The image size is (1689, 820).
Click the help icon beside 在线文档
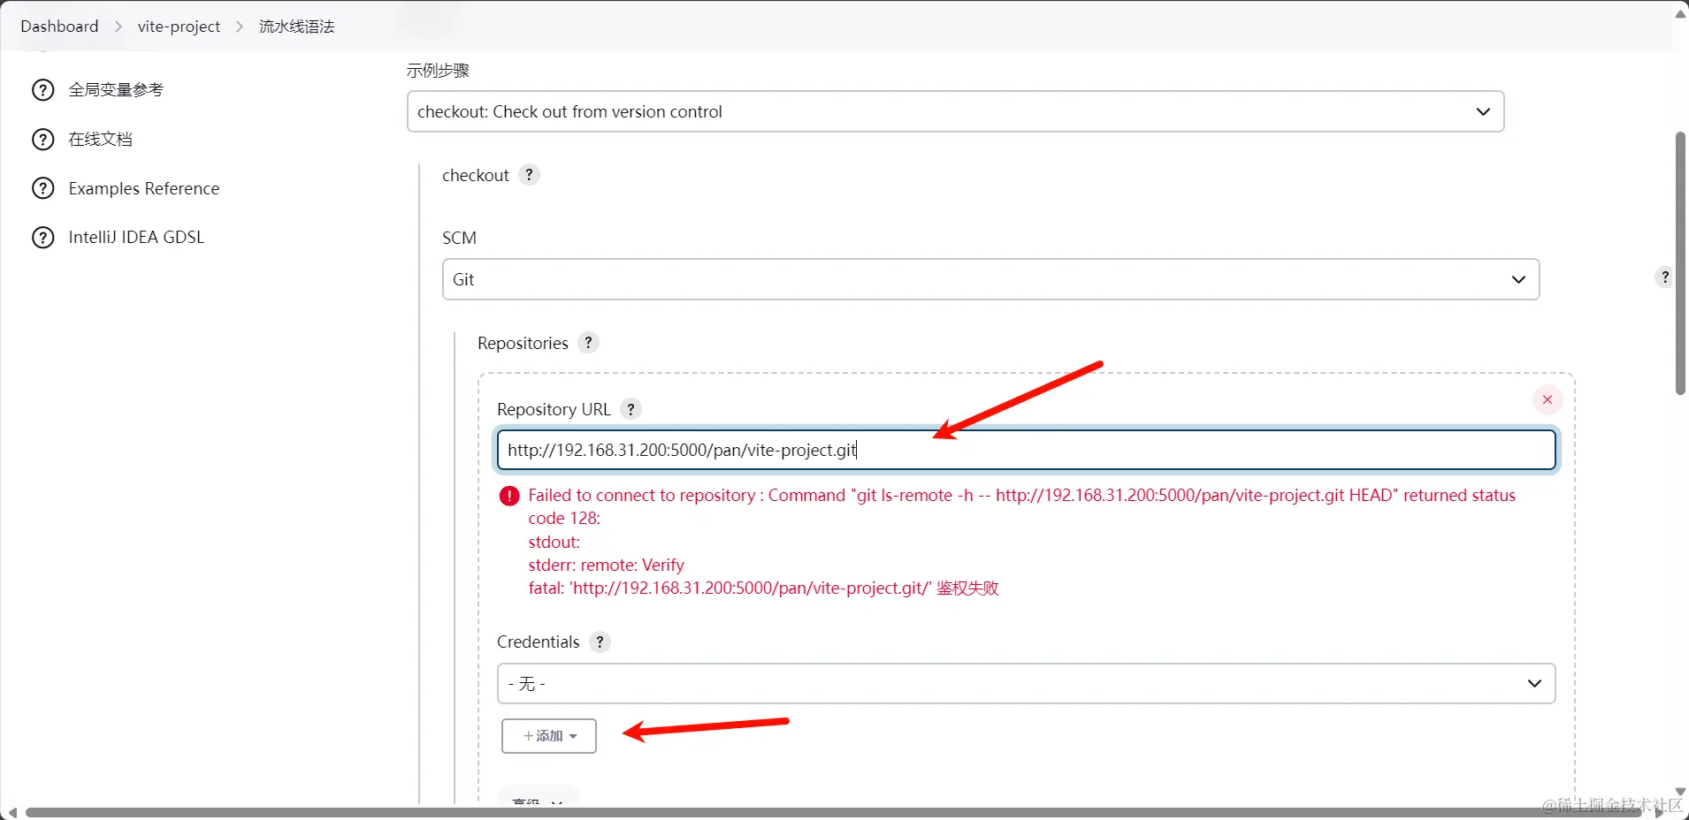(x=42, y=140)
